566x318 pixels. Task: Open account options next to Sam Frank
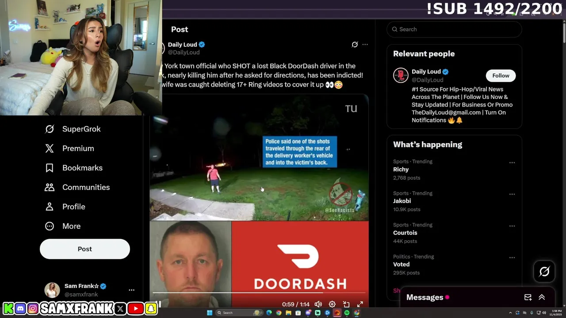coord(131,290)
